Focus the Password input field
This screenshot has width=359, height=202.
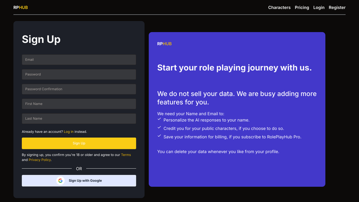pyautogui.click(x=79, y=74)
